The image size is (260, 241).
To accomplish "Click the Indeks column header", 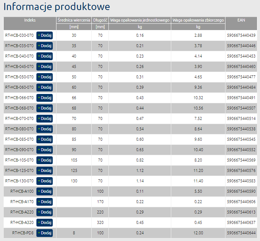I will [30, 20].
